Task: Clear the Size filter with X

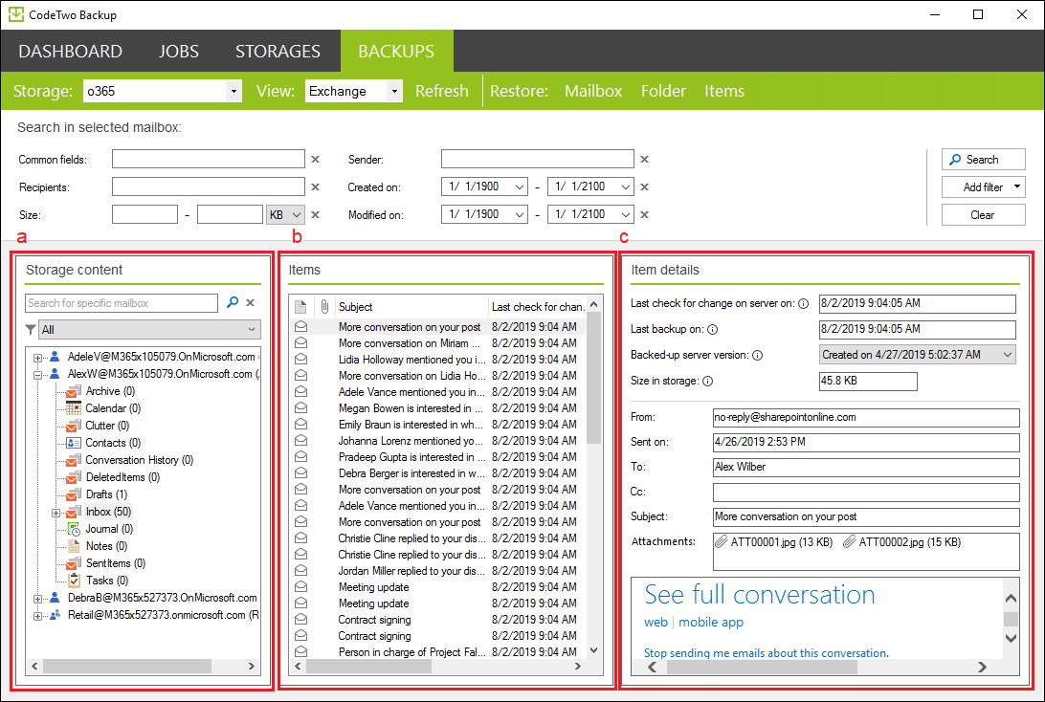Action: tap(315, 215)
